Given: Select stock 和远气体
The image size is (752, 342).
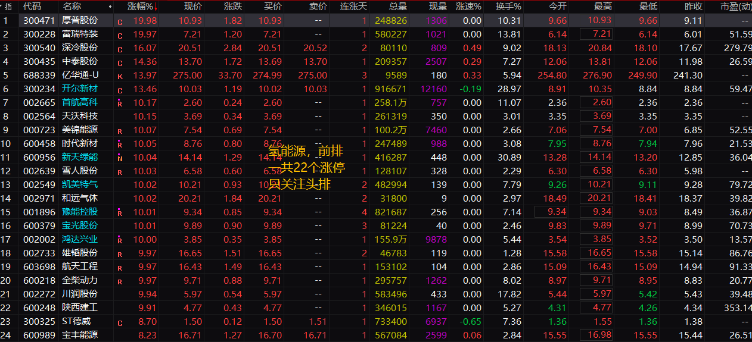Looking at the screenshot, I should click(x=80, y=198).
